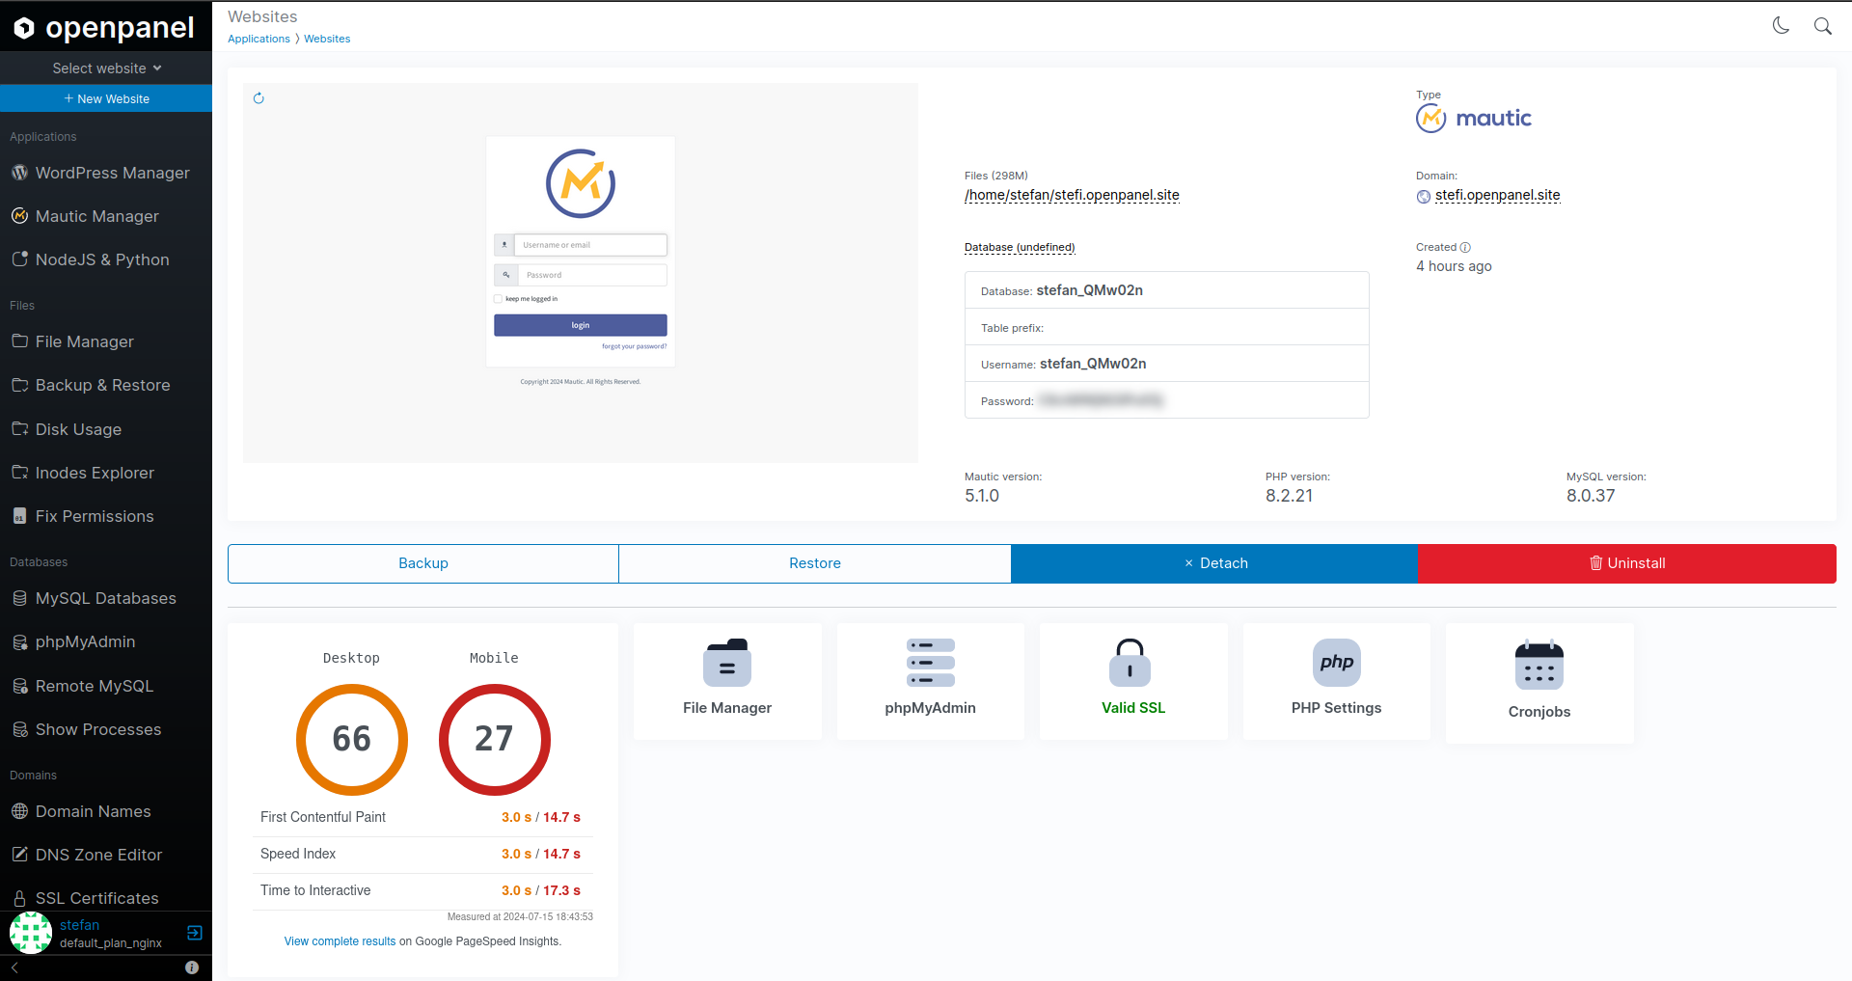The image size is (1852, 981).
Task: Collapse sidebar with the left chevron
Action: click(14, 967)
